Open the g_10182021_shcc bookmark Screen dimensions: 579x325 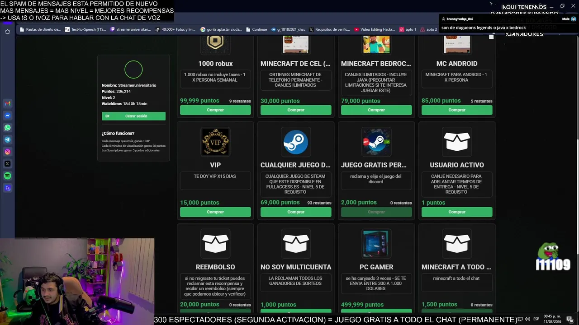click(288, 29)
